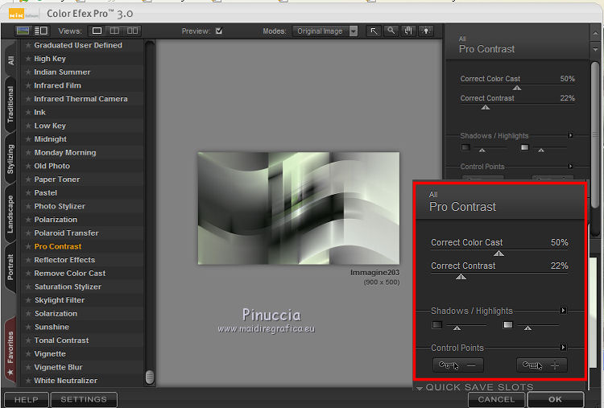Toggle favorite star for Indian Summer
Screen dimensions: 604x408
[28, 72]
